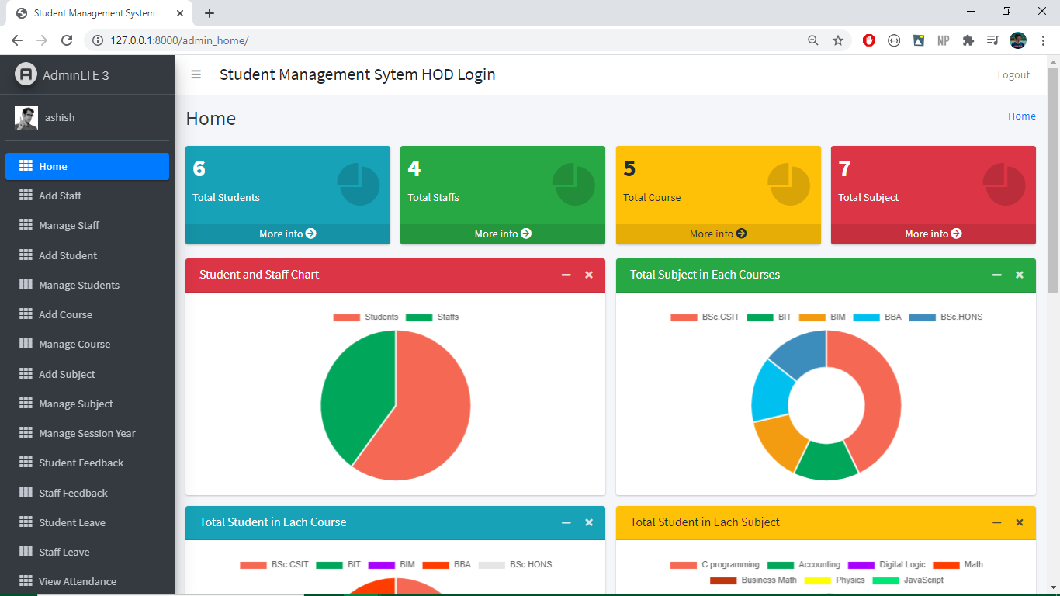The image size is (1060, 596).
Task: Click pie chart icon on Total Students card
Action: [x=359, y=184]
